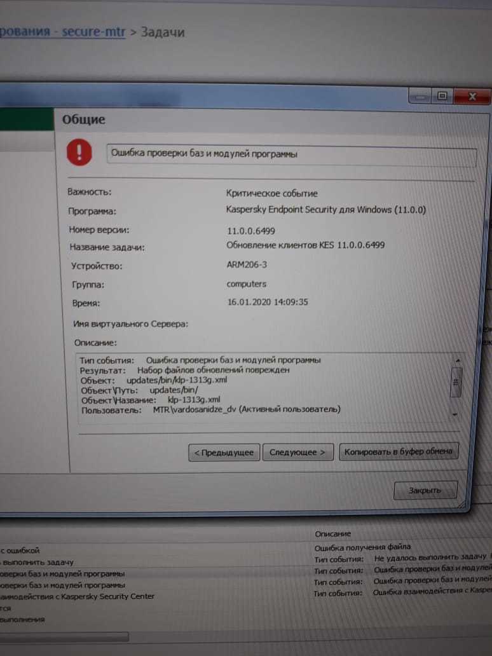Click the description scrollbar thumb

[x=456, y=382]
